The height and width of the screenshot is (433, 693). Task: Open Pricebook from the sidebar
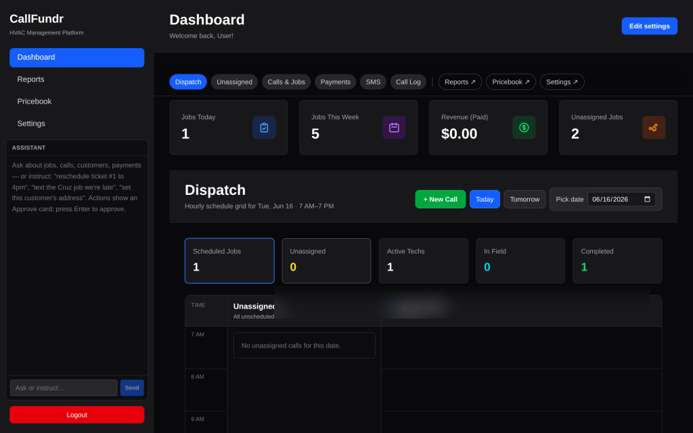click(x=77, y=101)
